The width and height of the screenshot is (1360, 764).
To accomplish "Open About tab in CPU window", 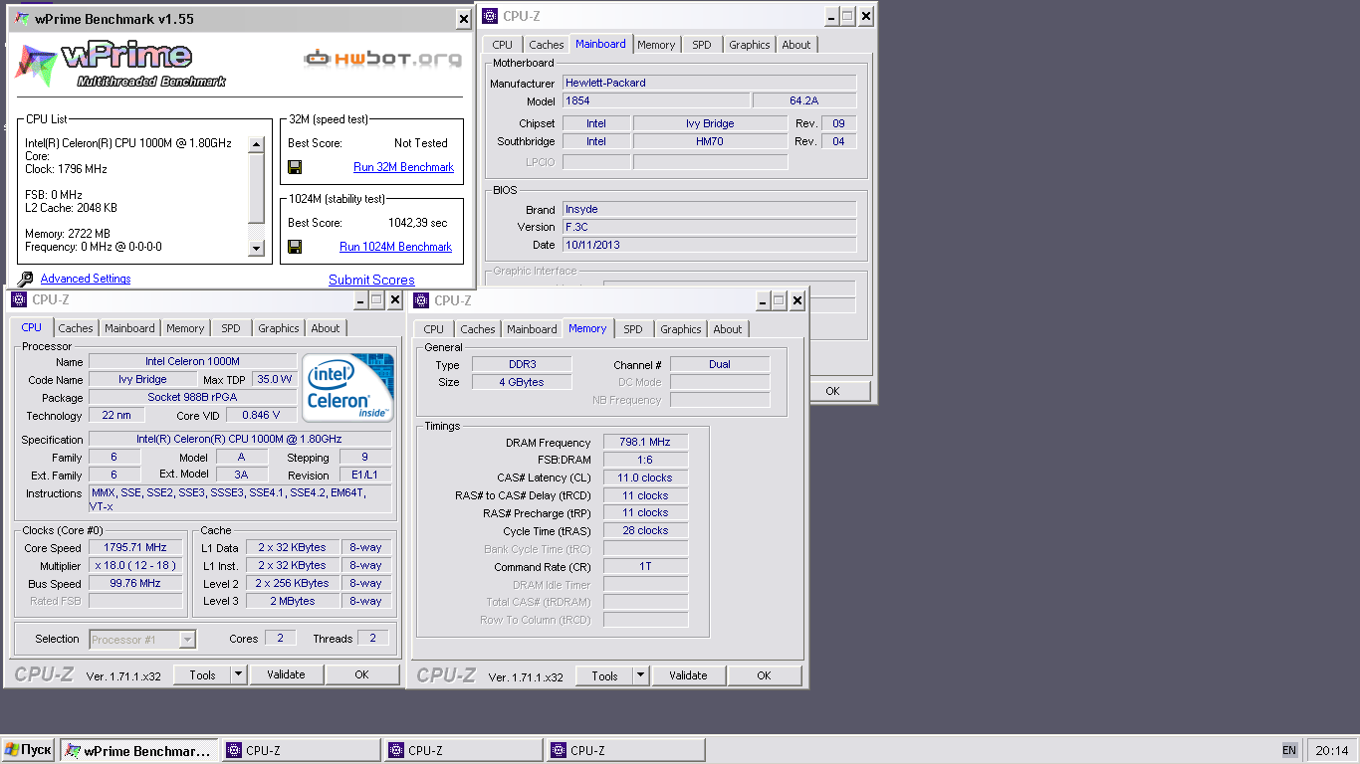I will [x=326, y=328].
